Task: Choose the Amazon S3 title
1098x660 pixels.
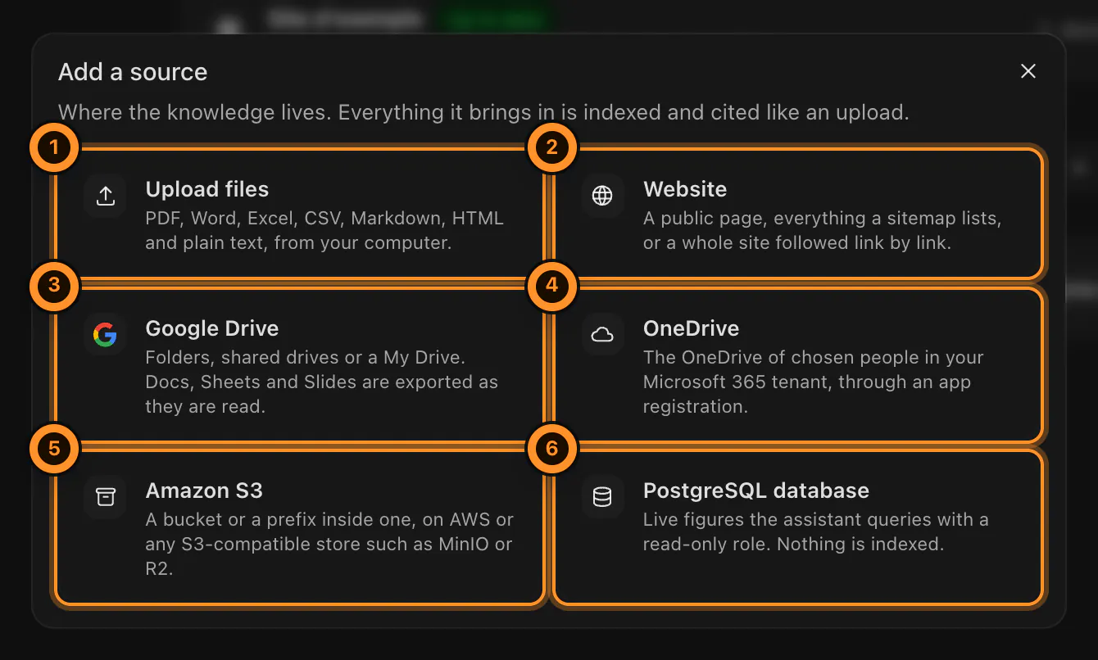Action: (204, 490)
